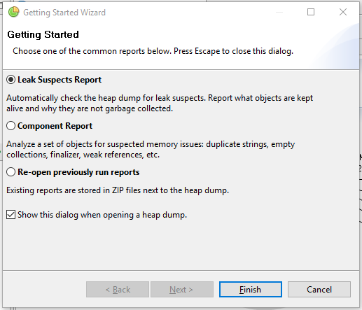362x310 pixels.
Task: Click the greyed-out Next button
Action: (x=182, y=290)
